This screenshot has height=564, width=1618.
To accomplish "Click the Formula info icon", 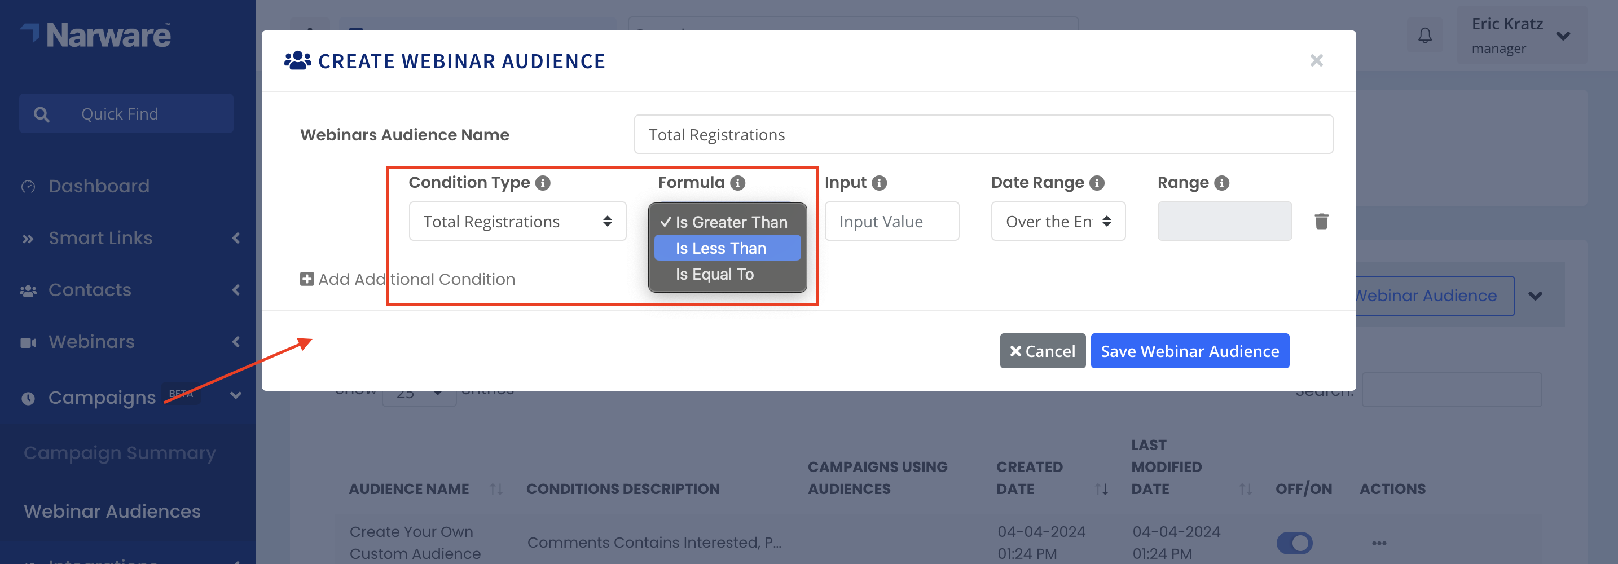I will [x=737, y=183].
